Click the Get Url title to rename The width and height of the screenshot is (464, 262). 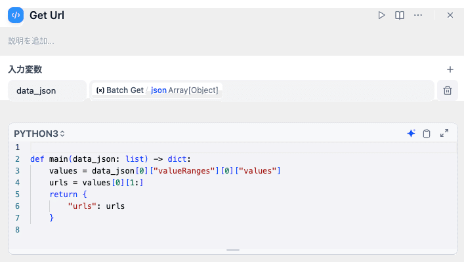(x=47, y=15)
